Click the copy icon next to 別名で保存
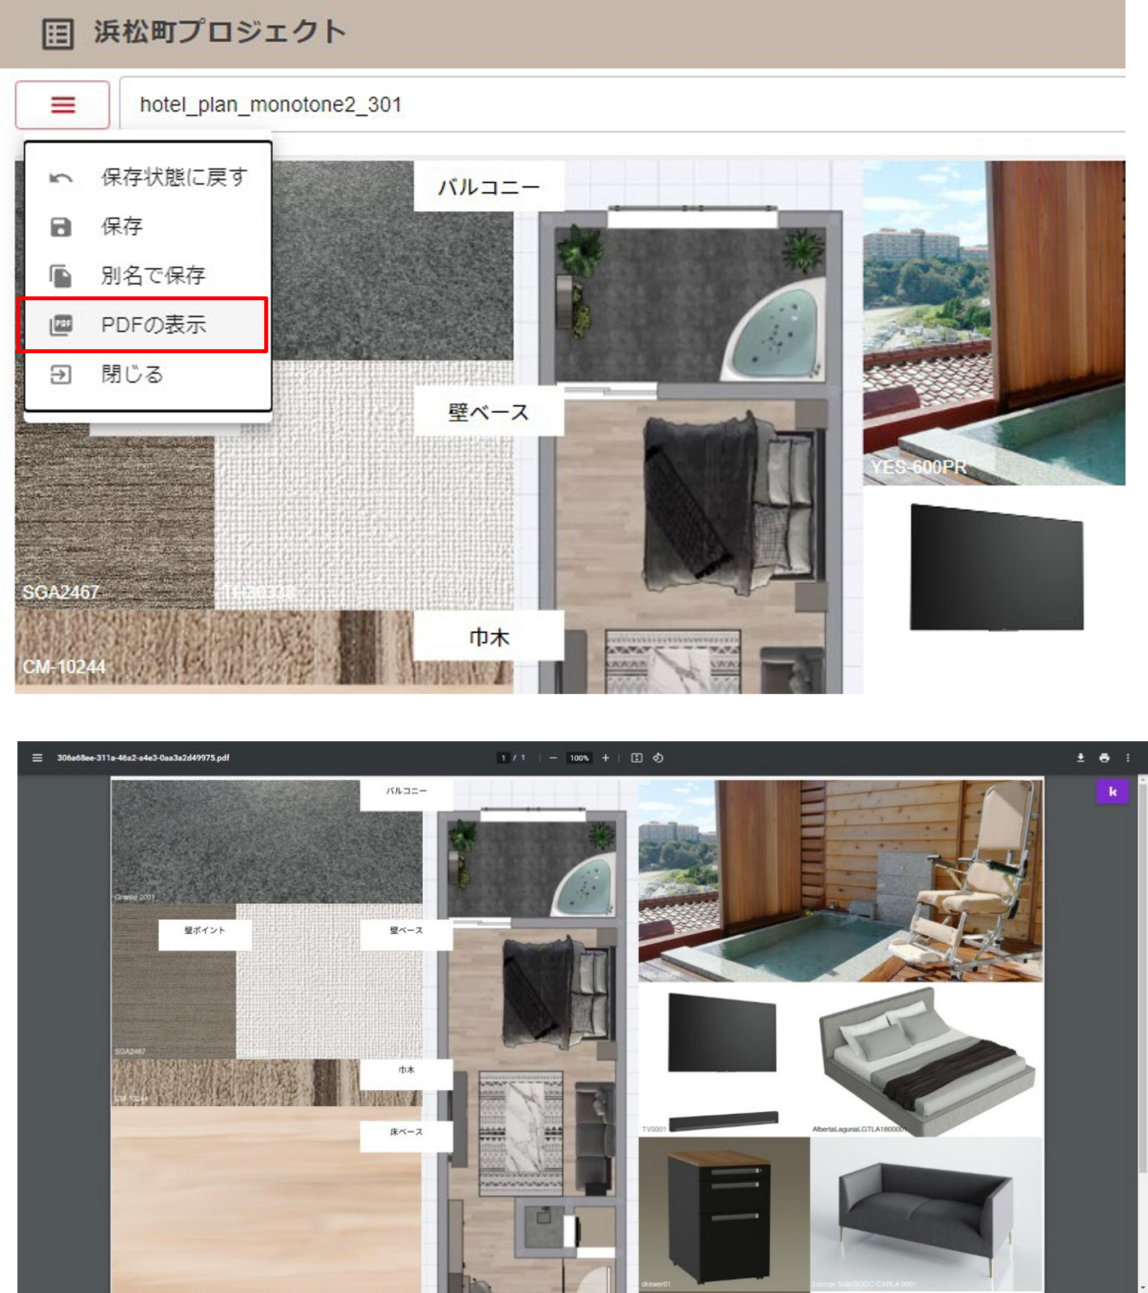The height and width of the screenshot is (1293, 1148). point(61,276)
